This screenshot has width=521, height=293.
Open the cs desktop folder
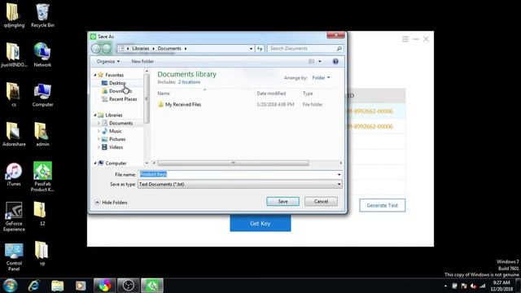click(13, 94)
